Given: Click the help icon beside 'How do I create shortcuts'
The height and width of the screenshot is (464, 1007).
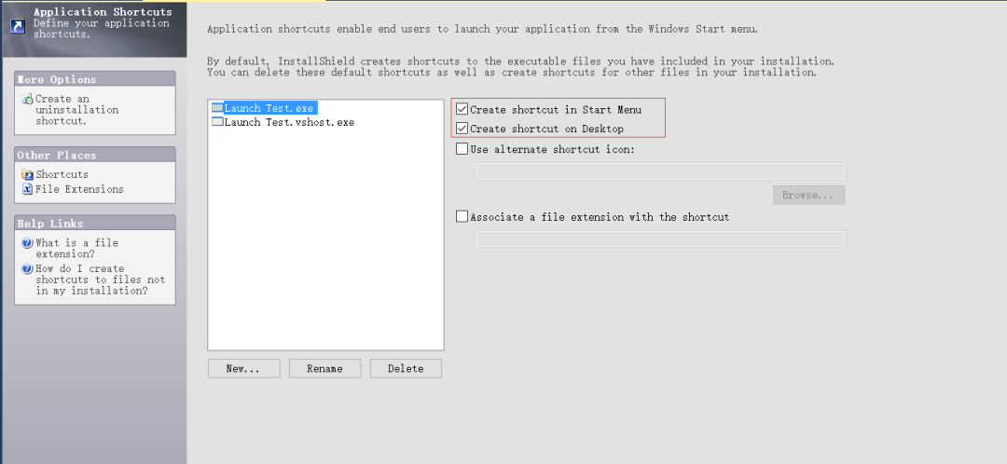Looking at the screenshot, I should tap(28, 269).
